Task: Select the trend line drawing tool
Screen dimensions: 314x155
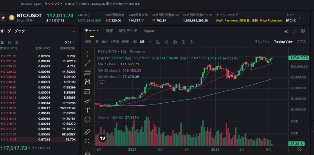Action: pyautogui.click(x=88, y=63)
